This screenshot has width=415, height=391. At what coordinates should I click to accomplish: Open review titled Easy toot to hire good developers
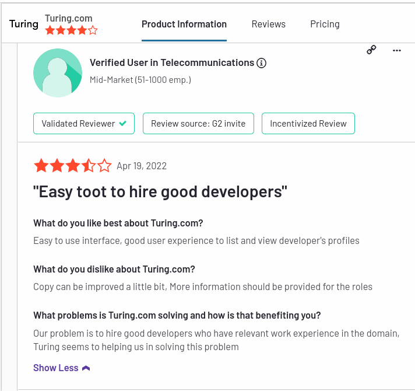point(160,192)
